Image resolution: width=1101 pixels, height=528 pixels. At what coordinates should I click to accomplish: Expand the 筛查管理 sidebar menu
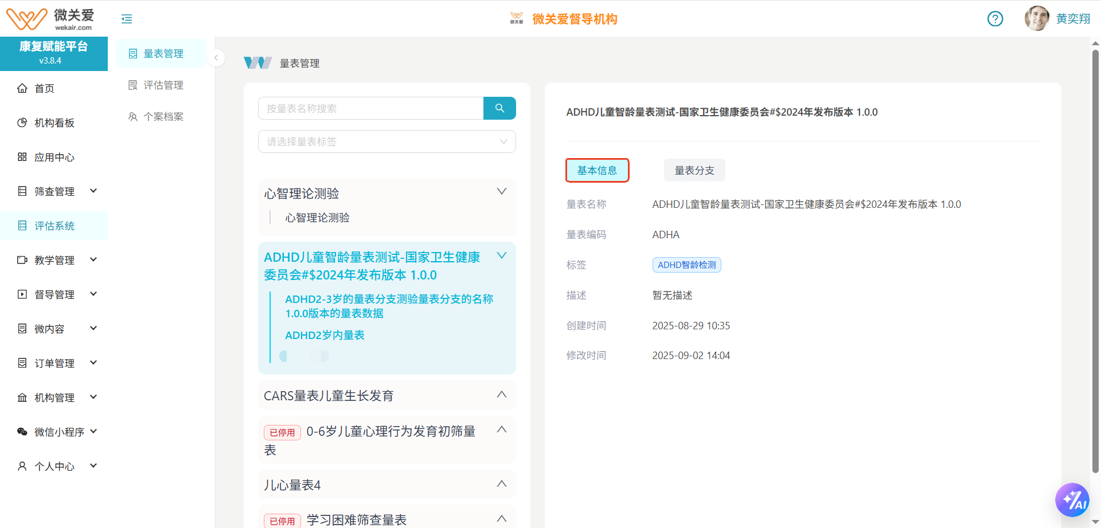(x=57, y=191)
